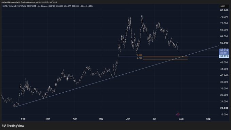Click the 48.000 price axis label
This screenshot has width=231, height=130.
pyautogui.click(x=224, y=62)
